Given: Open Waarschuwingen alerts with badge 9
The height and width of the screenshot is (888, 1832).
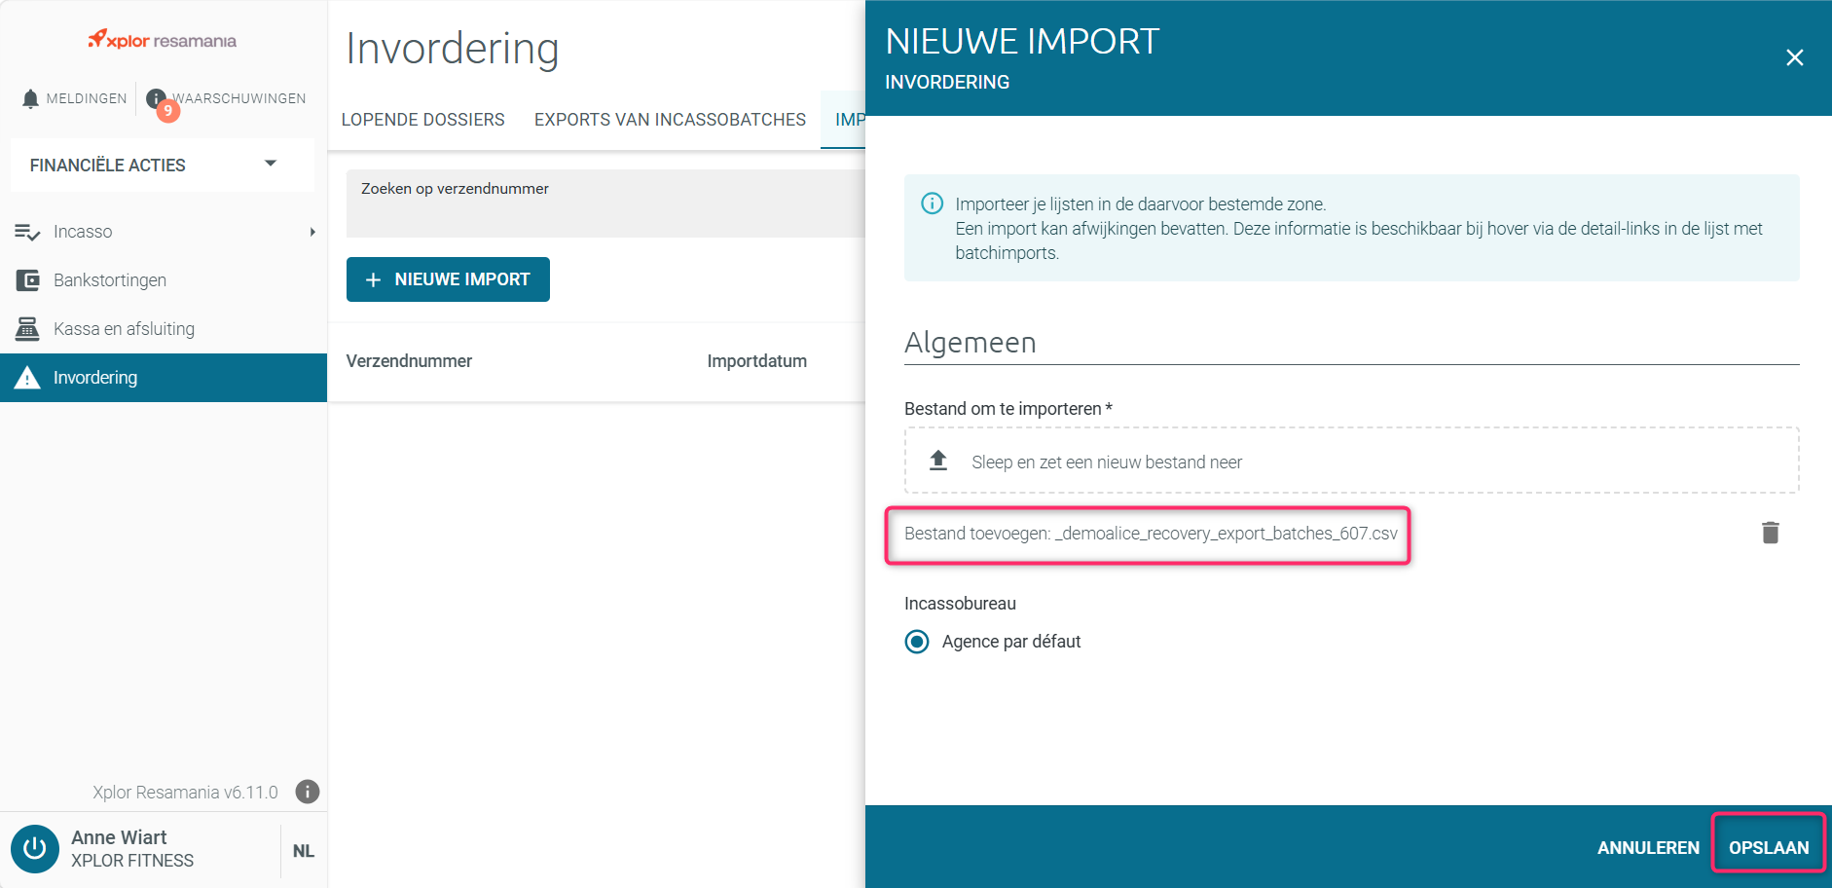Looking at the screenshot, I should [x=226, y=98].
